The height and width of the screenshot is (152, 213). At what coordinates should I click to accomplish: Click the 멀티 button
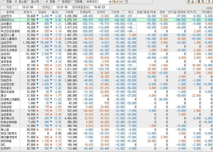(x=201, y=2)
